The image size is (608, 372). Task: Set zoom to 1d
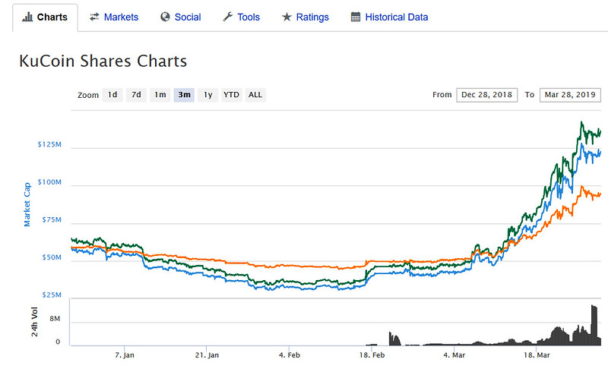(x=112, y=95)
